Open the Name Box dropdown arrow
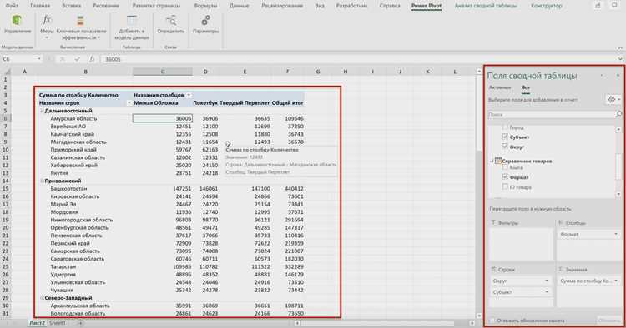Viewport: 626px width, 328px height. (x=39, y=59)
